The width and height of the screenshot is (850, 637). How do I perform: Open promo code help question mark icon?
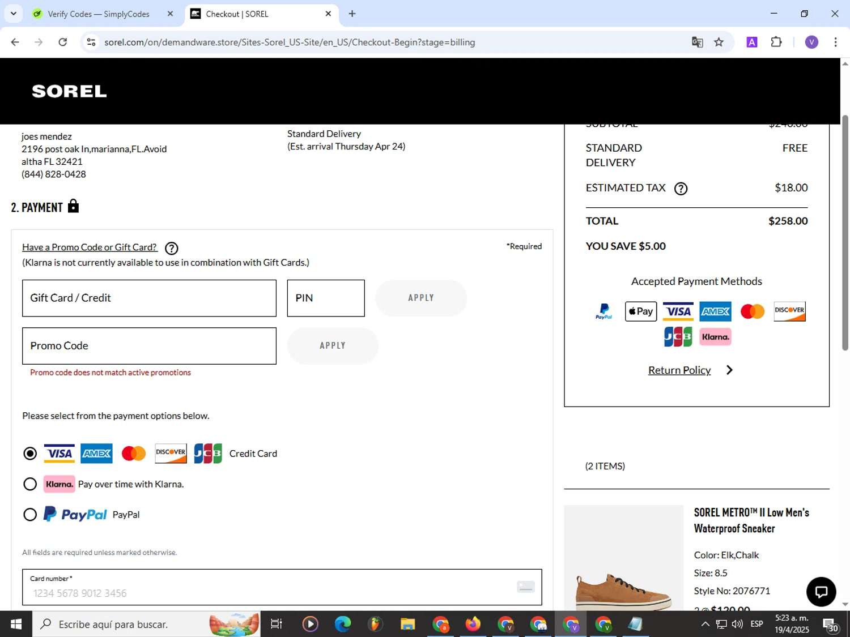(x=171, y=248)
